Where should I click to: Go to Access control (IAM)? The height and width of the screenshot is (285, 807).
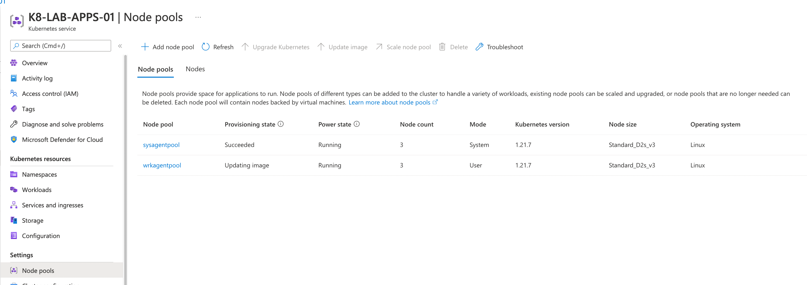[x=50, y=94]
